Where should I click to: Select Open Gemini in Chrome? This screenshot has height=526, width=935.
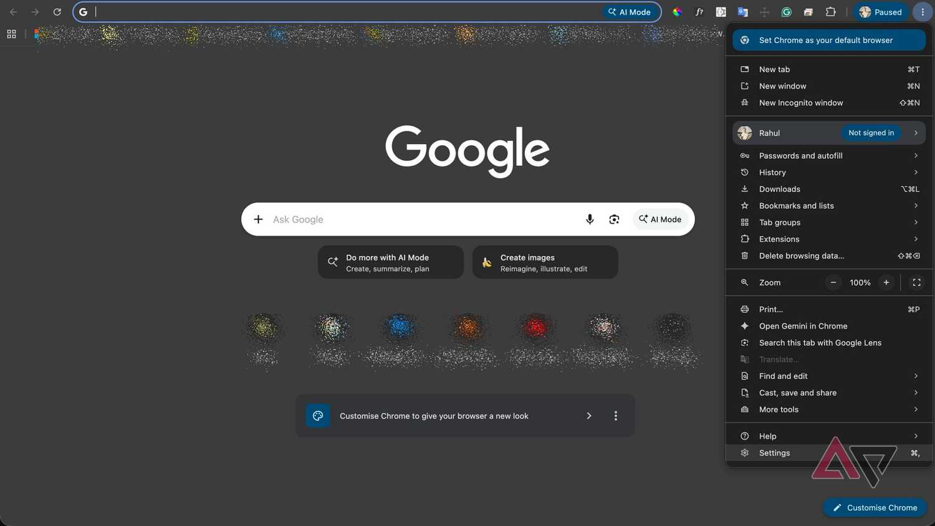829,326
